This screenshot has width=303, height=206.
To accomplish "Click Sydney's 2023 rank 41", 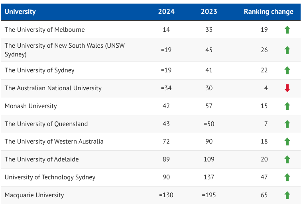I will click(x=209, y=70).
